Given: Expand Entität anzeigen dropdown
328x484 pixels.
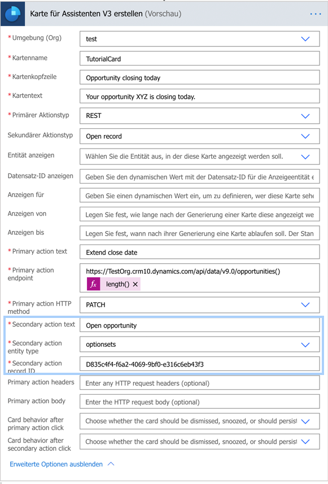Looking at the screenshot, I should coord(305,157).
